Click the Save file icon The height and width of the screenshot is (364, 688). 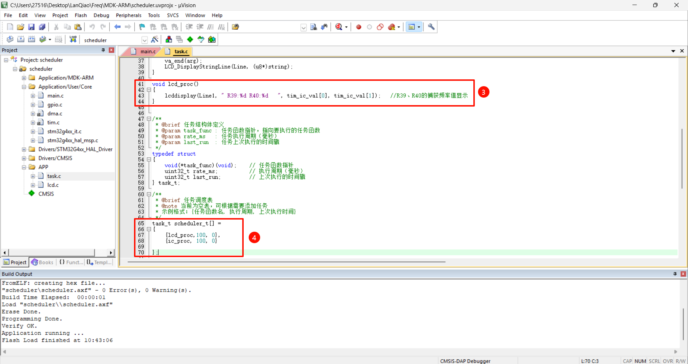click(x=31, y=27)
